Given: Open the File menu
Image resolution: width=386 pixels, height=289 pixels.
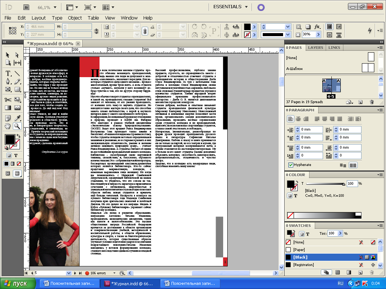Looking at the screenshot, I should (8, 18).
